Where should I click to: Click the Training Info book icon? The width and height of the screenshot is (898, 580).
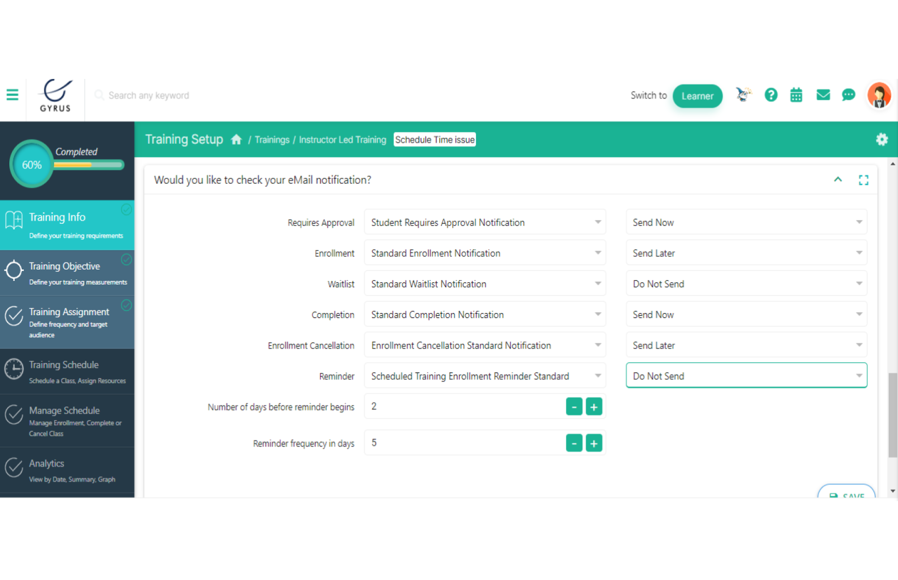[x=14, y=220]
